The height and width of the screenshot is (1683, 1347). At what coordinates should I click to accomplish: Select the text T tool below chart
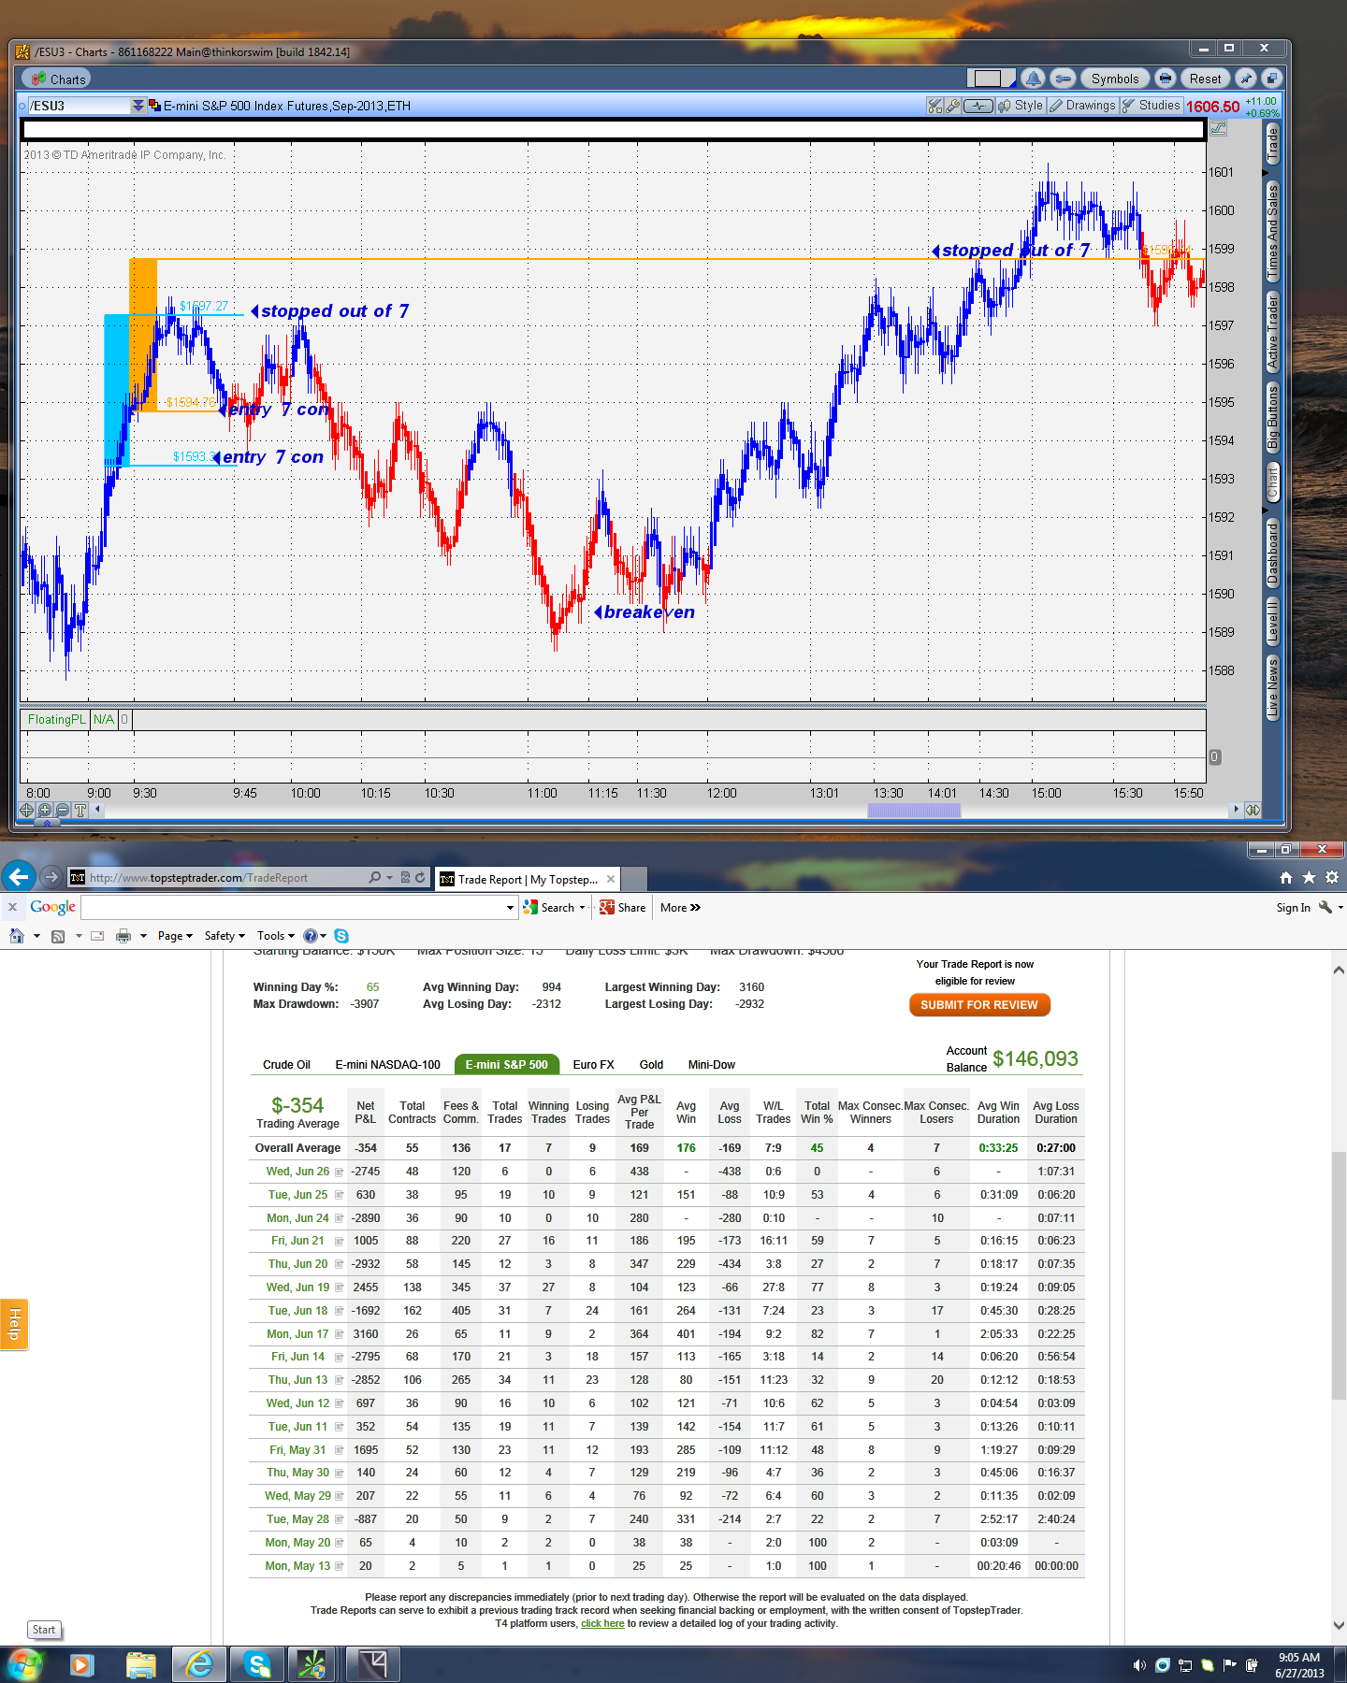[80, 811]
